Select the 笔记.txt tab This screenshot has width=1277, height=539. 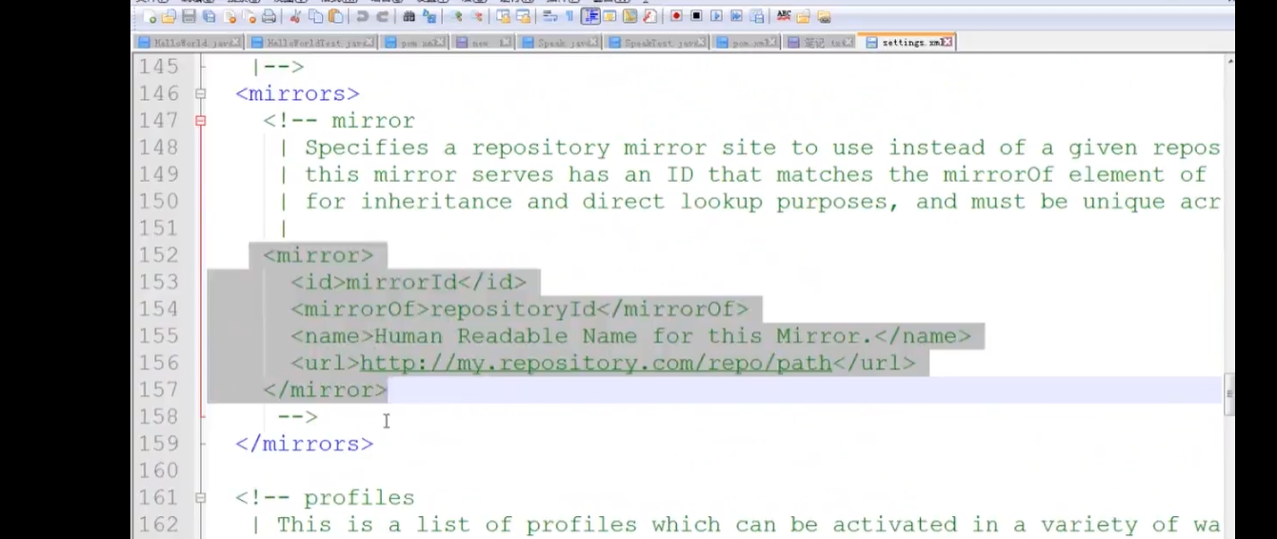click(819, 43)
